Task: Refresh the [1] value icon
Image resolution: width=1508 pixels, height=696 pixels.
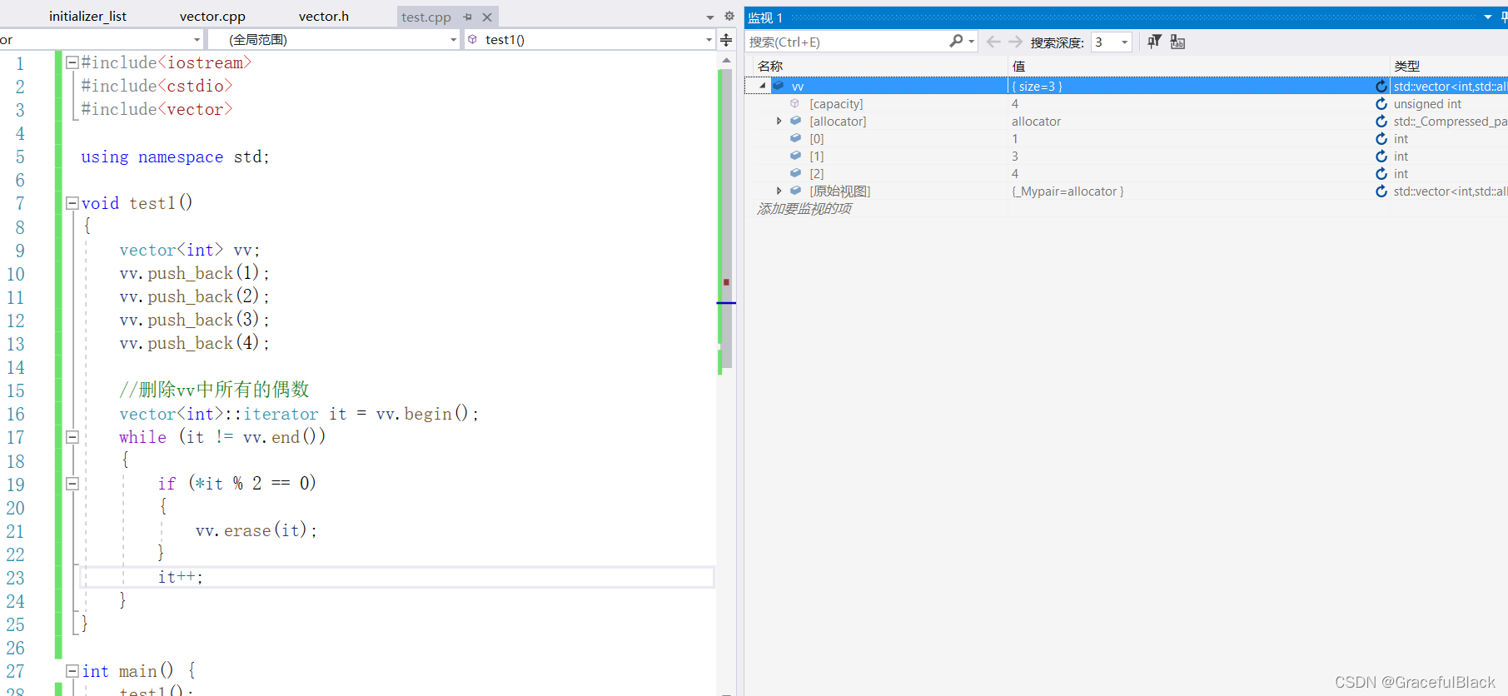Action: [1381, 156]
